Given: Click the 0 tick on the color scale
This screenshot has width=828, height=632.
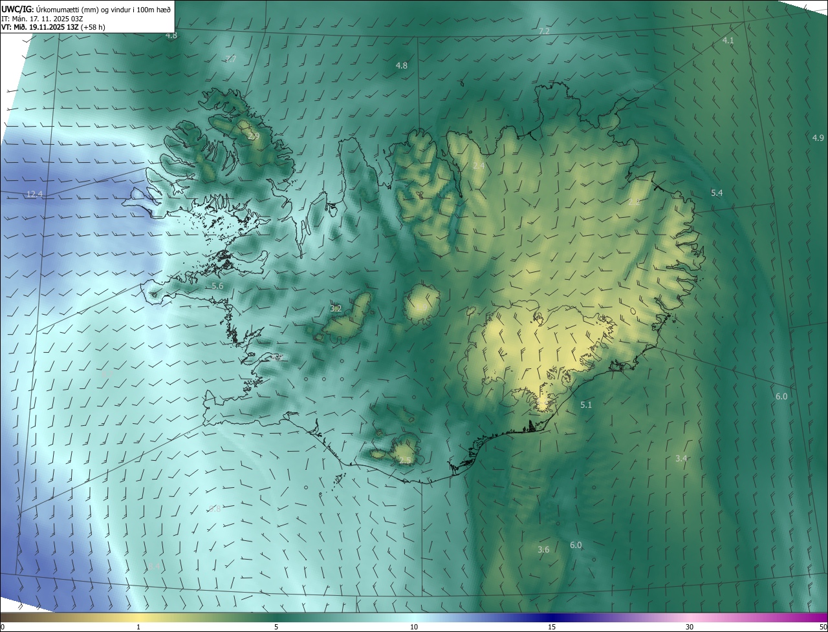Looking at the screenshot, I should (x=3, y=627).
